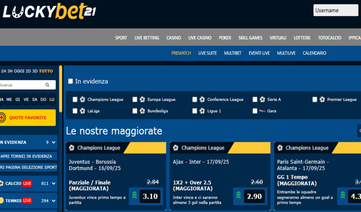
Task: Check the Conference League checkbox
Action: coord(195,99)
